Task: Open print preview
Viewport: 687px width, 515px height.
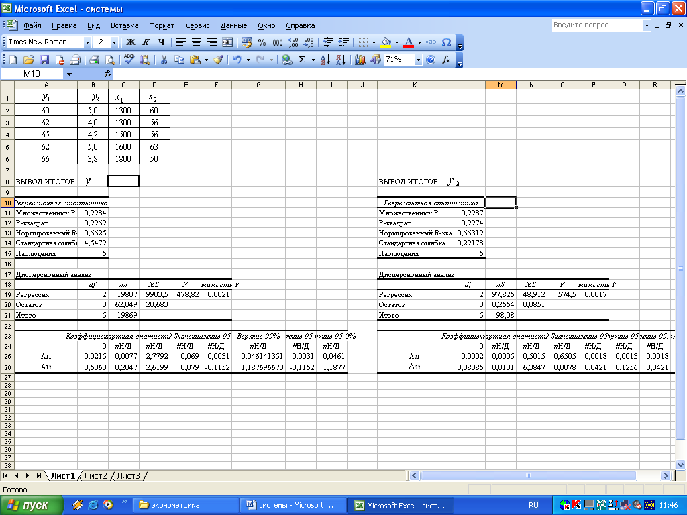Action: click(x=110, y=60)
